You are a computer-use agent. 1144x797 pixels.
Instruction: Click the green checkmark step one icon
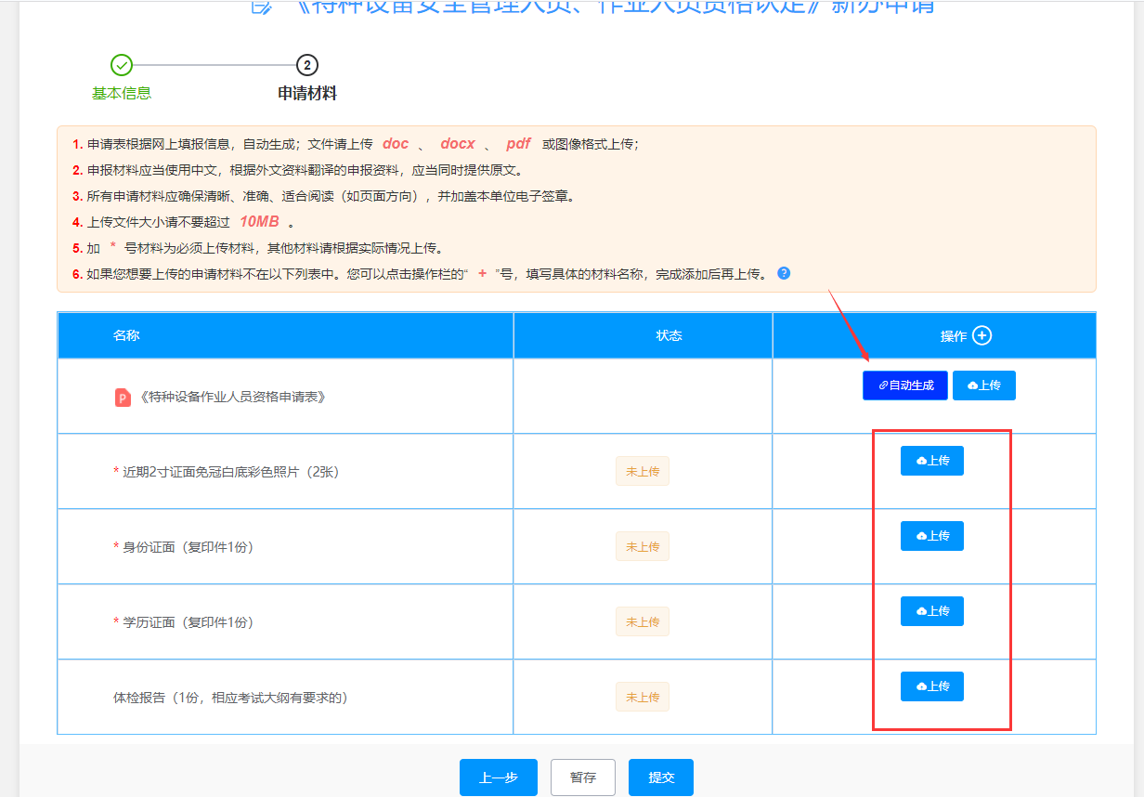tap(121, 65)
